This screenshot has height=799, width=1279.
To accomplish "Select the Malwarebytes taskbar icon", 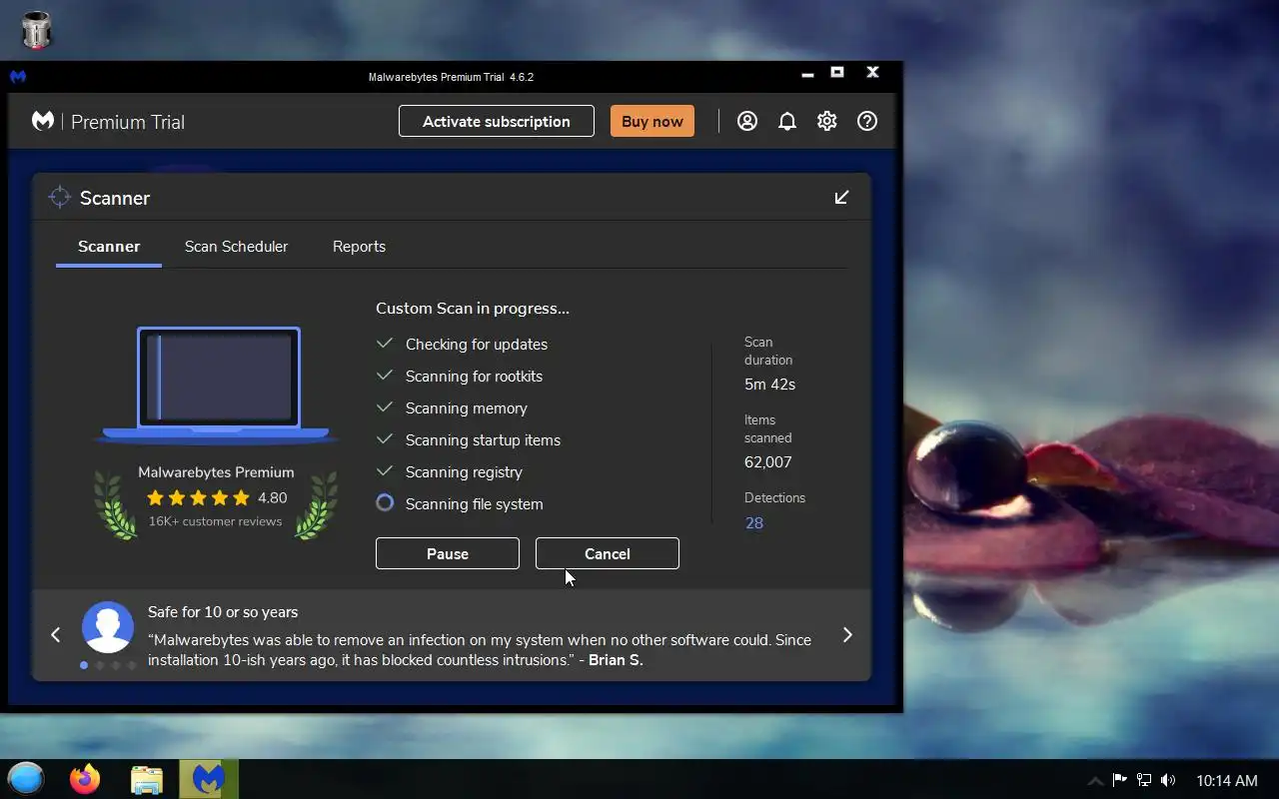I will 209,779.
